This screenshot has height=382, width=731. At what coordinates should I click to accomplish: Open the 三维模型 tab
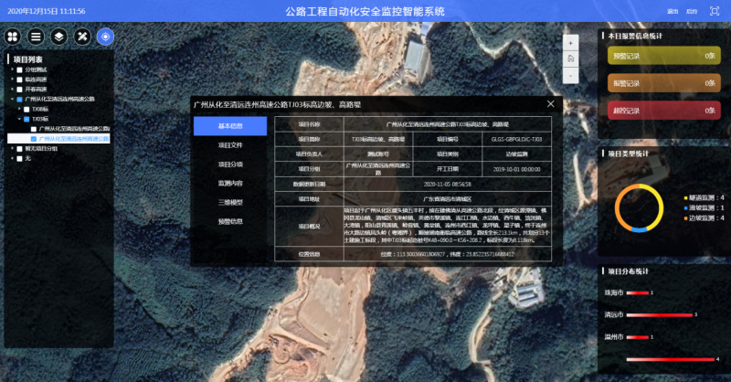pyautogui.click(x=230, y=202)
